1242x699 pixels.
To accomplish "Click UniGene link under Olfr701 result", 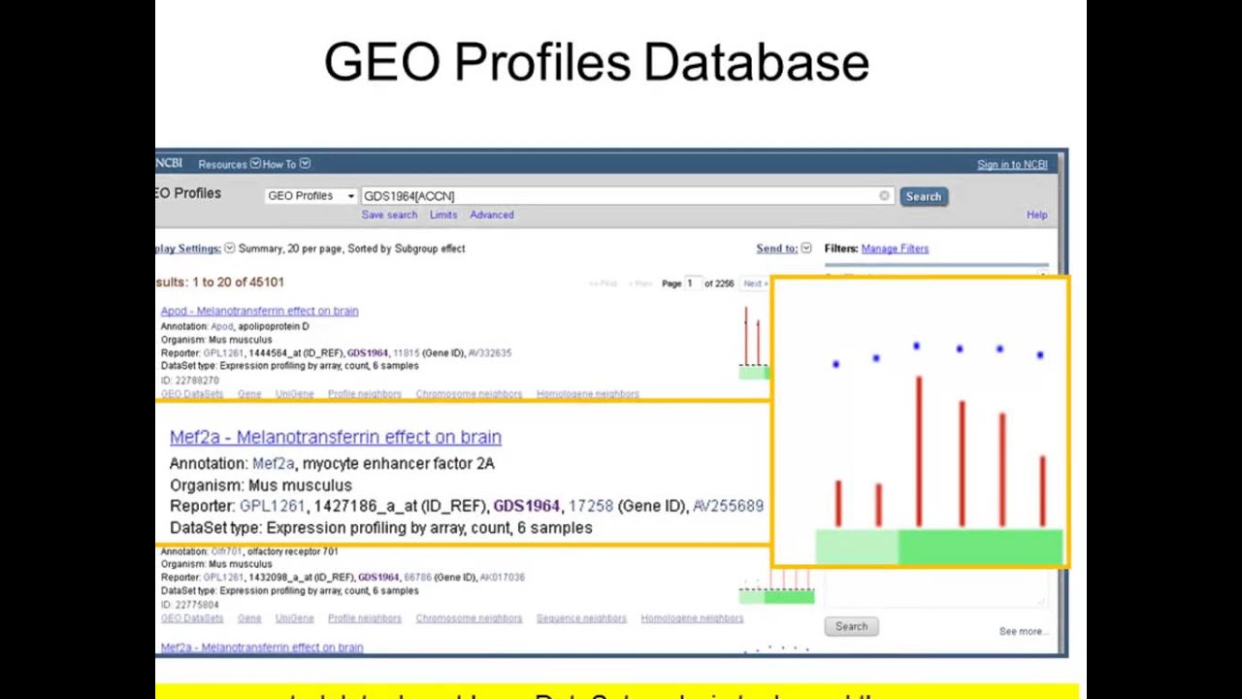I will point(294,618).
